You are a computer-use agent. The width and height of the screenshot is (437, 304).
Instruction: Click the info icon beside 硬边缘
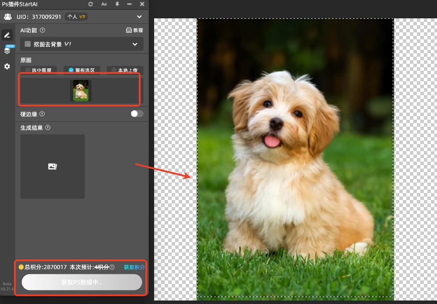tap(42, 114)
